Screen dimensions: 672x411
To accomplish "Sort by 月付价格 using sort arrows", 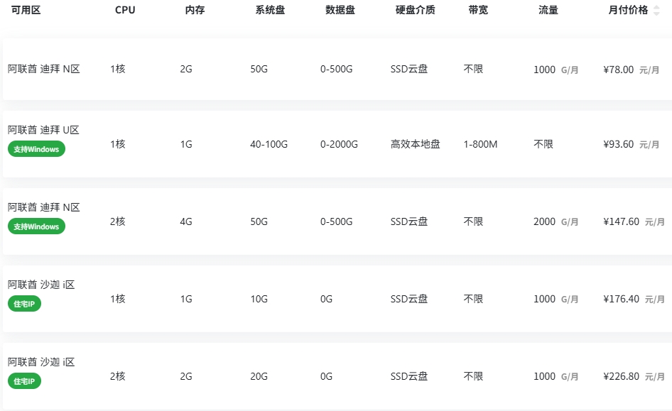I will pyautogui.click(x=656, y=10).
